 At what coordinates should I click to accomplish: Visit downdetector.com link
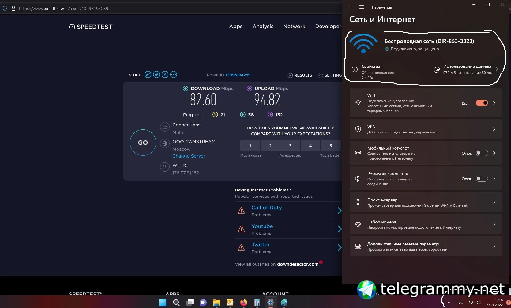coord(298,264)
